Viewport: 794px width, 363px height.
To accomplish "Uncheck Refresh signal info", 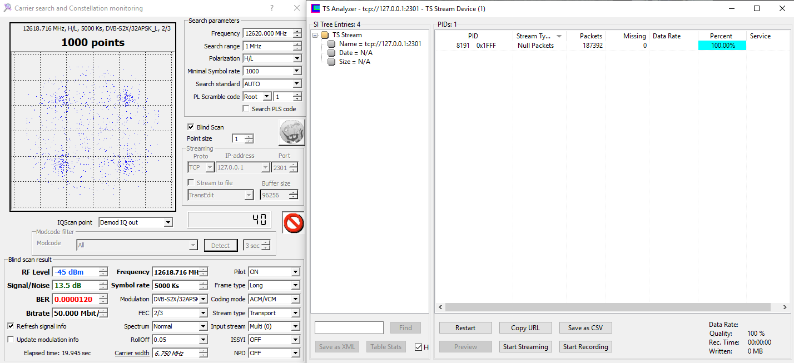I will point(11,326).
